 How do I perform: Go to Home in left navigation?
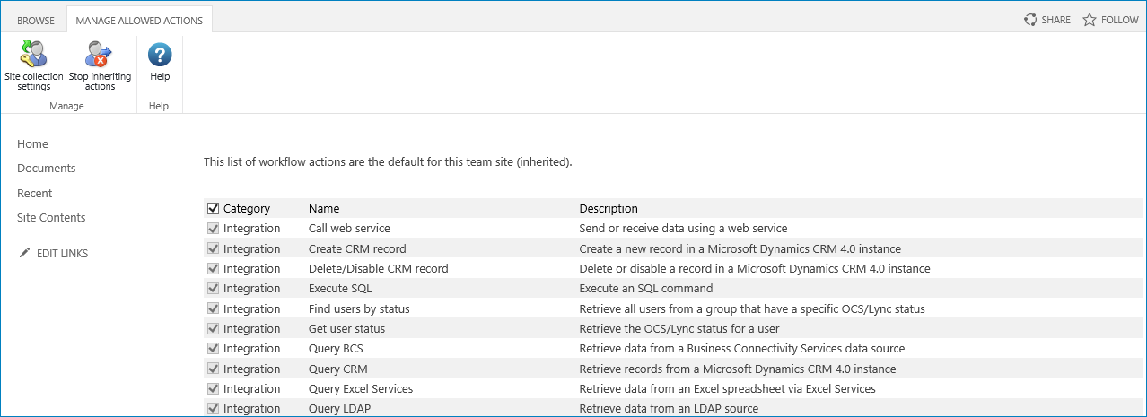point(33,144)
